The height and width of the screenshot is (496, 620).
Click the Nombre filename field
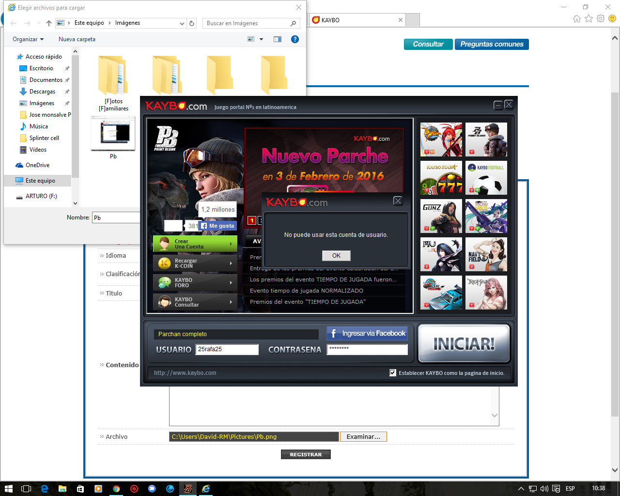(116, 217)
